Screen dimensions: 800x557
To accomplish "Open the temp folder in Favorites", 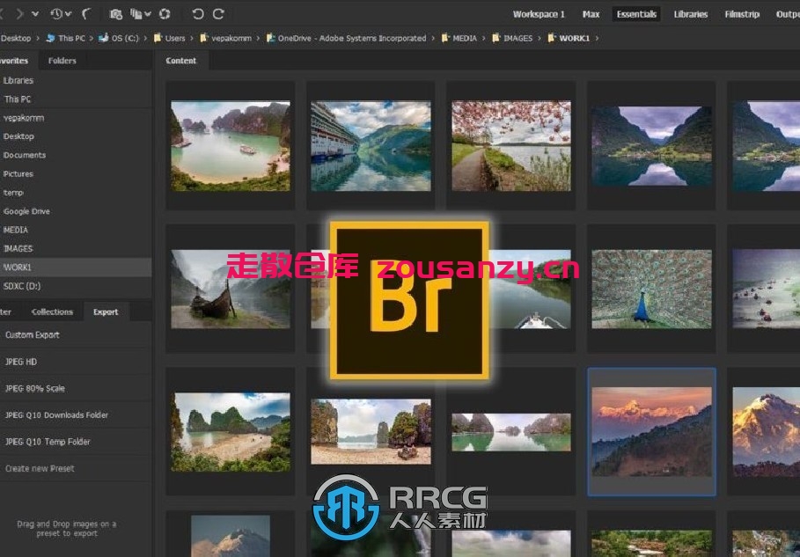I will [x=13, y=193].
